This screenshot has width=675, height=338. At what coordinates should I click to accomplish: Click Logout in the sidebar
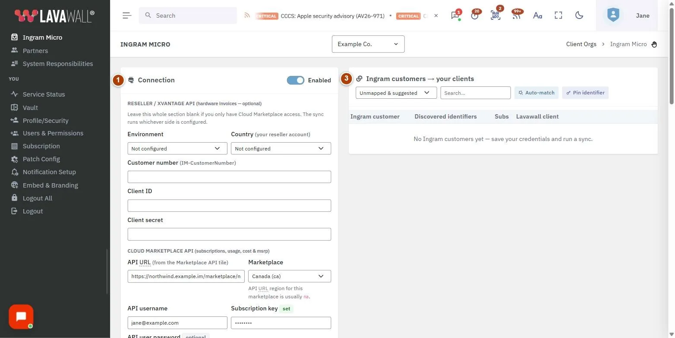click(x=32, y=211)
